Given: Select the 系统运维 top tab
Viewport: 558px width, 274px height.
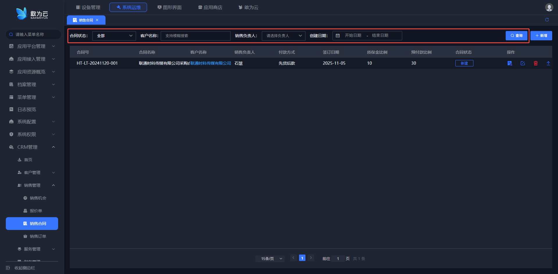Looking at the screenshot, I should pos(128,7).
